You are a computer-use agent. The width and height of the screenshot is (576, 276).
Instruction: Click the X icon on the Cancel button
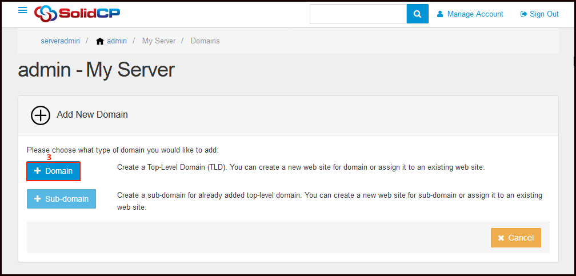tap(501, 238)
